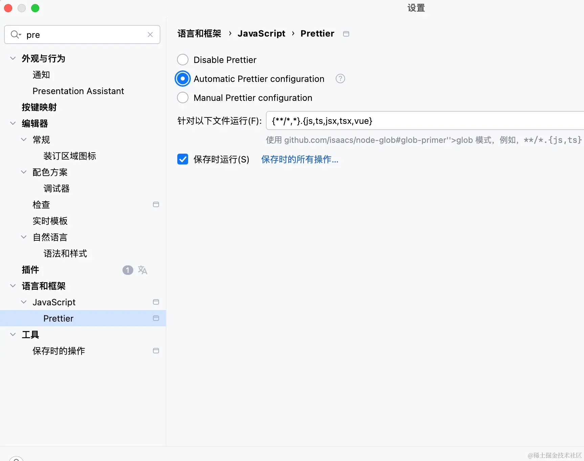Open 实时模板 settings page
The image size is (584, 461).
[50, 221]
